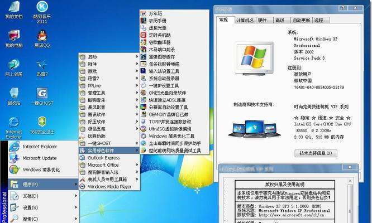Expand 管理工具 submenu

pos(109,93)
